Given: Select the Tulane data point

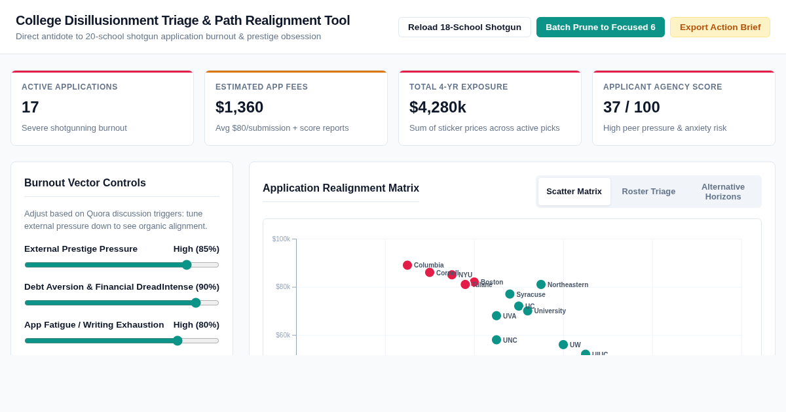Looking at the screenshot, I should 465,284.
